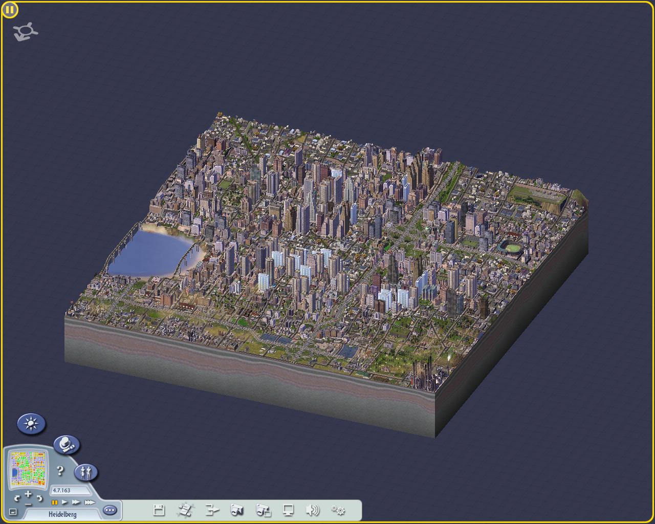Image resolution: width=655 pixels, height=524 pixels.
Task: Open the camera-with-square photo album icon
Action: click(263, 510)
